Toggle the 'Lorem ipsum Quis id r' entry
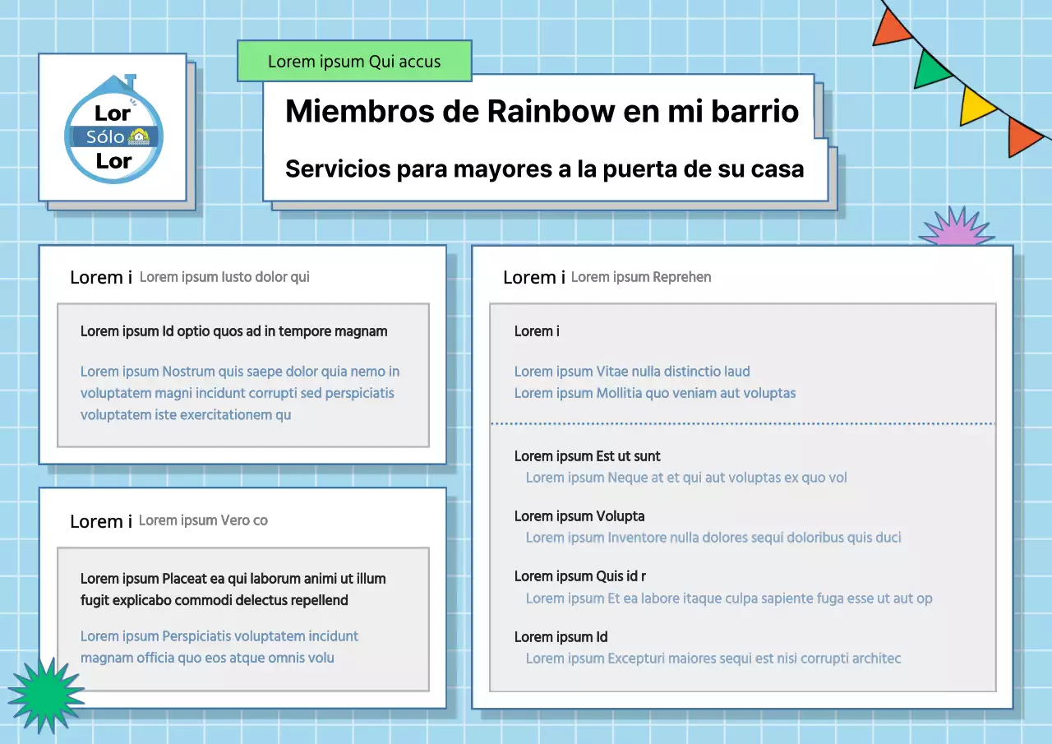This screenshot has height=744, width=1052. [579, 576]
